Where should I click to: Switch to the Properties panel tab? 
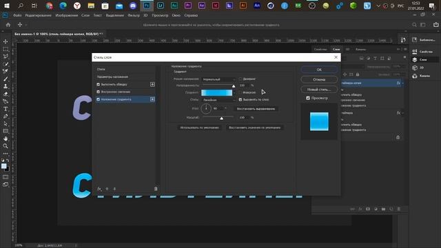tap(320, 49)
